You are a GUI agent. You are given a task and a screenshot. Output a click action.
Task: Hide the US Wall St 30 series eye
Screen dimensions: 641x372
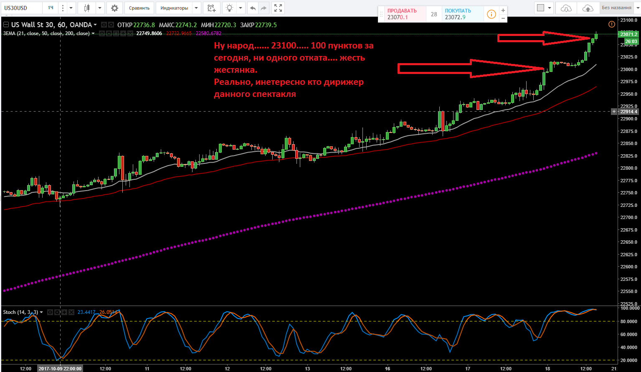click(104, 25)
